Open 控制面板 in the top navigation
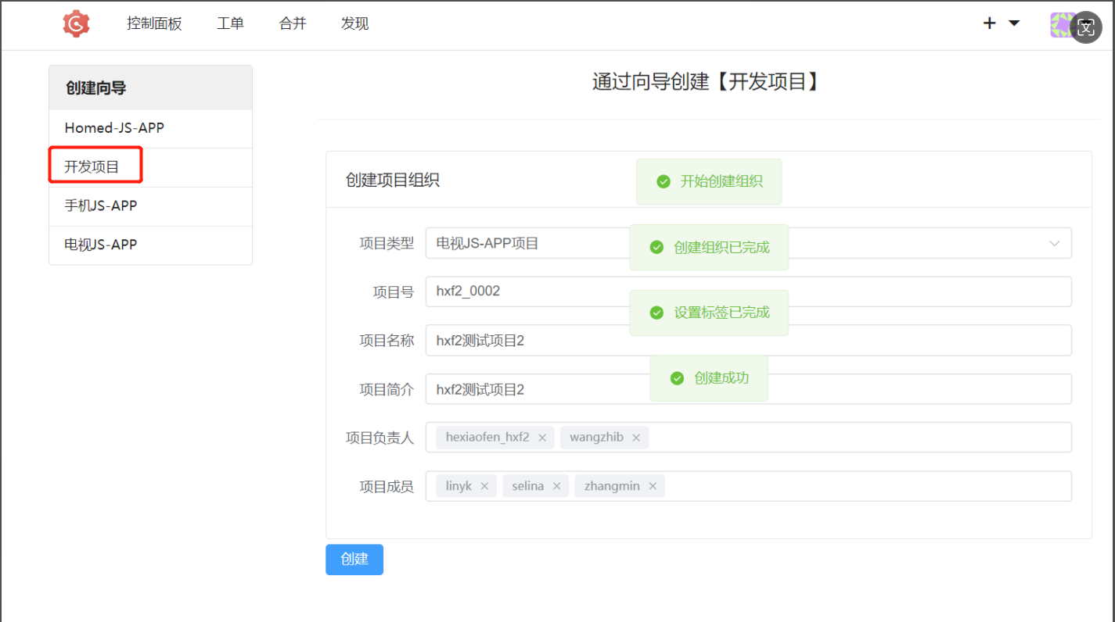This screenshot has width=1115, height=622. 154,23
